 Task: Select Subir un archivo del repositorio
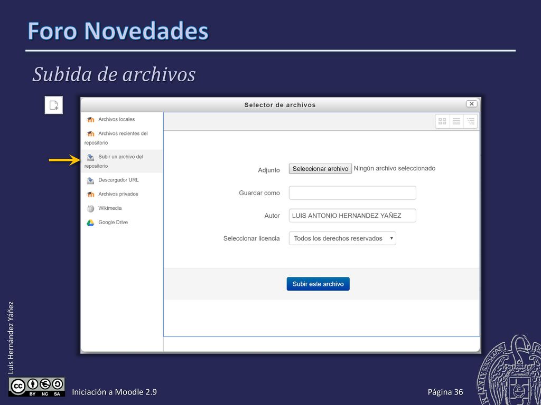(122, 161)
